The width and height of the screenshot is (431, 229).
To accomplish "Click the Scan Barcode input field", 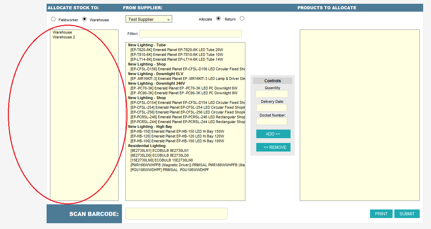I will [176, 213].
